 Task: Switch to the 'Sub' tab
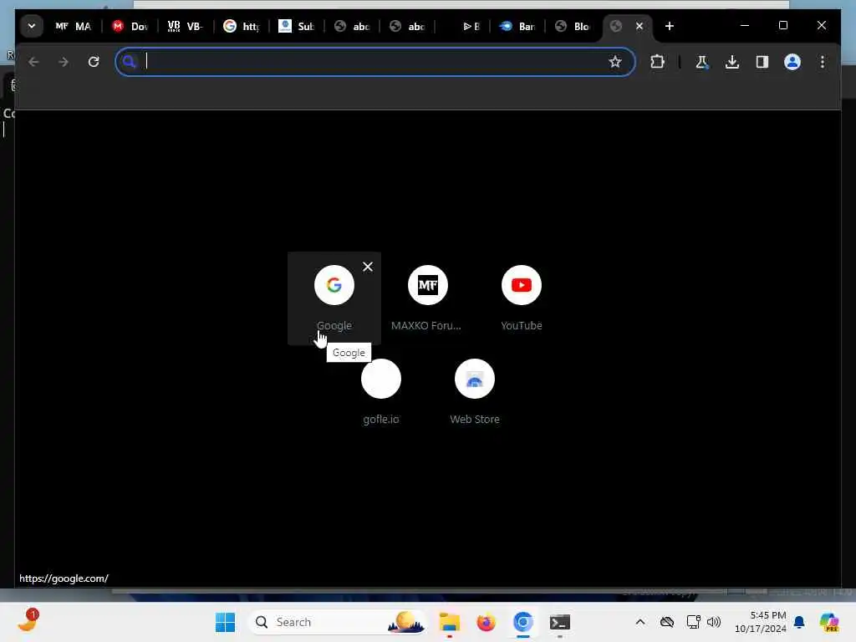click(297, 26)
